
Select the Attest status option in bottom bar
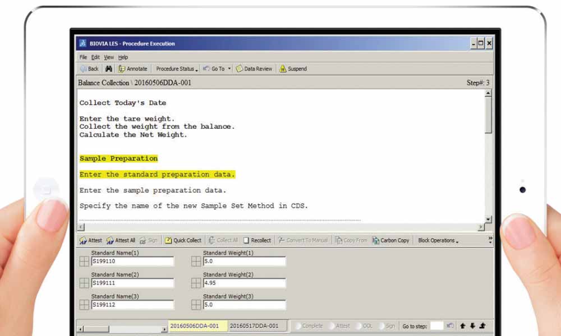(339, 326)
